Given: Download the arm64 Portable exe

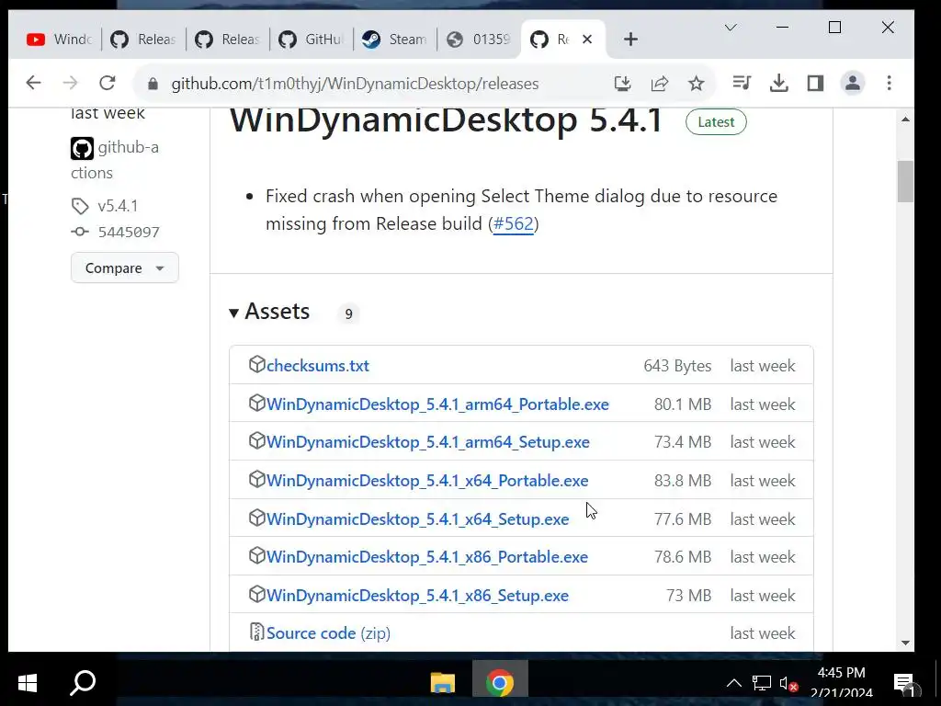Looking at the screenshot, I should 437,404.
